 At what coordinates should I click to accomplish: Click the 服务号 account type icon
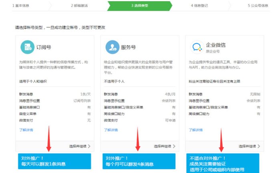pyautogui.click(x=112, y=47)
